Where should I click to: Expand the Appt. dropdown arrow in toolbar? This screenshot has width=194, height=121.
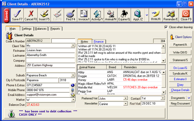click(x=147, y=15)
